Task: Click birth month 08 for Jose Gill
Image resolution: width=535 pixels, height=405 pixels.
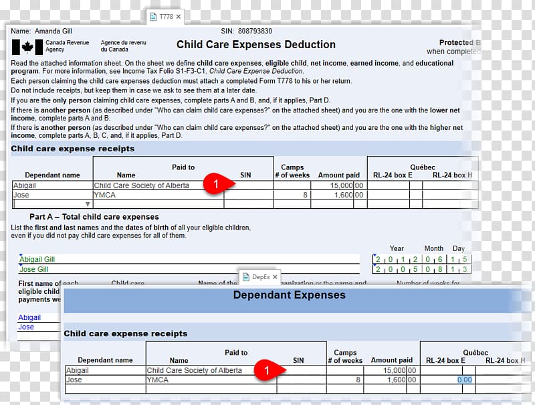Action: tap(433, 269)
